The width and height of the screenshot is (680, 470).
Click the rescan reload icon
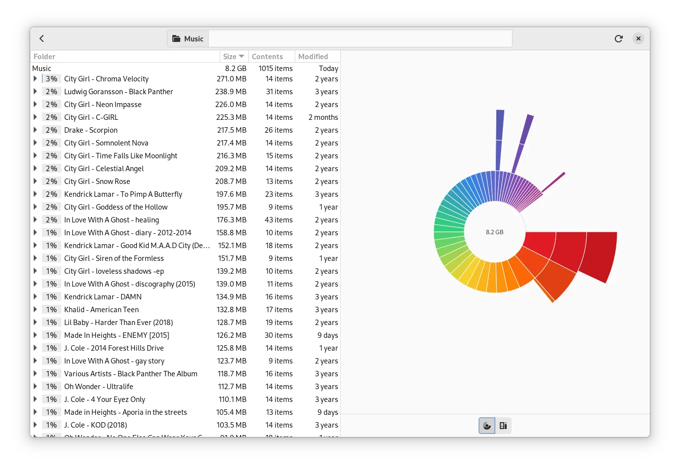pyautogui.click(x=618, y=38)
